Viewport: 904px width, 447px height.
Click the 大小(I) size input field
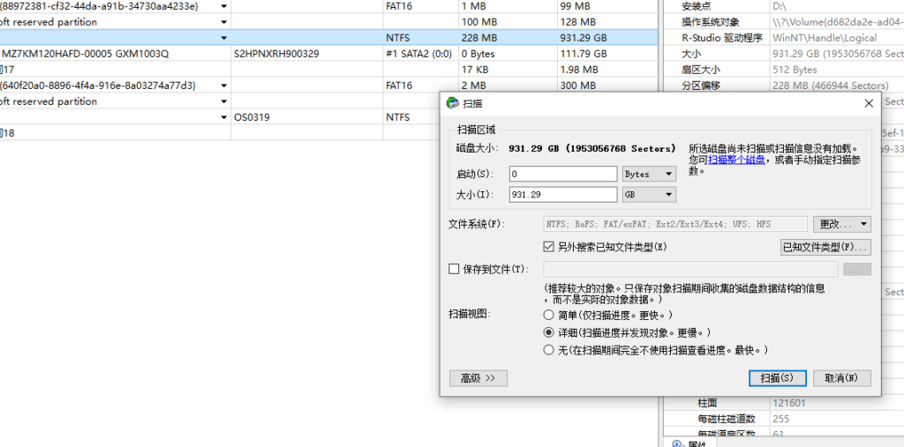[563, 195]
